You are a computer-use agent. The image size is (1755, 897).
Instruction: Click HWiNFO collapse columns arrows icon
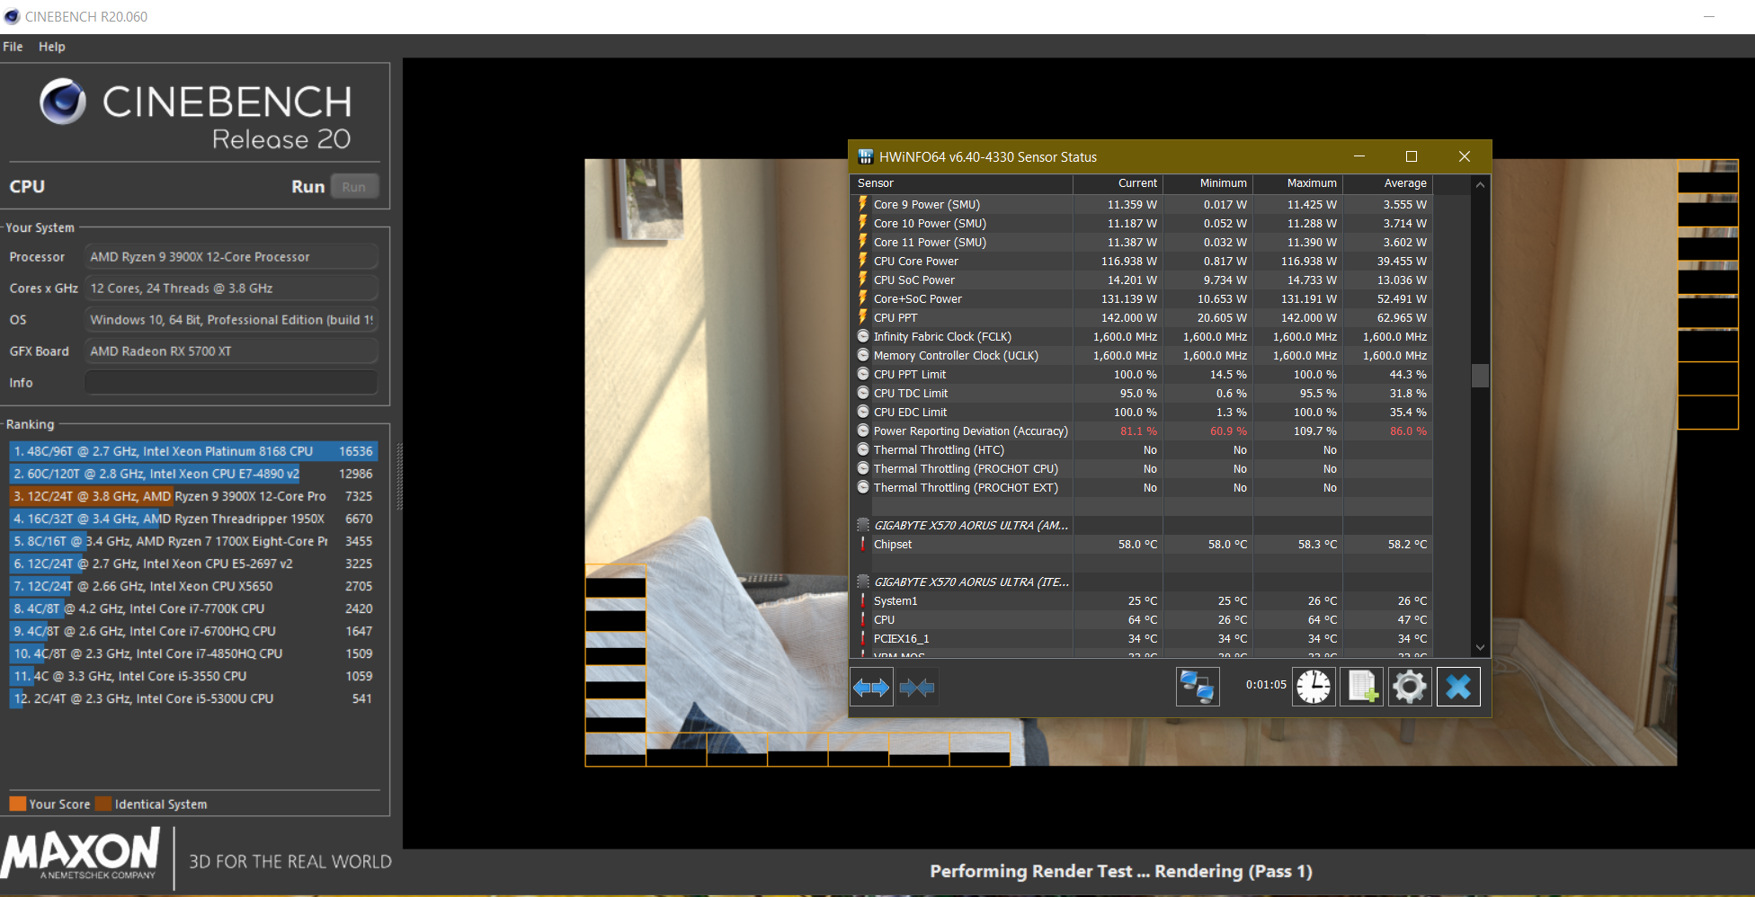917,688
